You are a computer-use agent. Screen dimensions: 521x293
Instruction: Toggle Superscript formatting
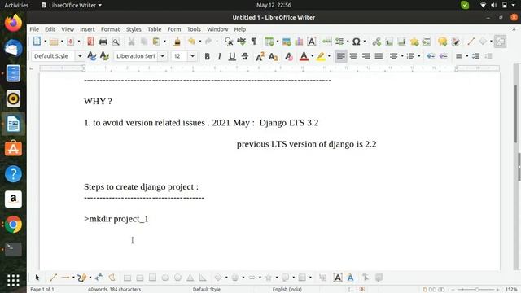pos(260,56)
